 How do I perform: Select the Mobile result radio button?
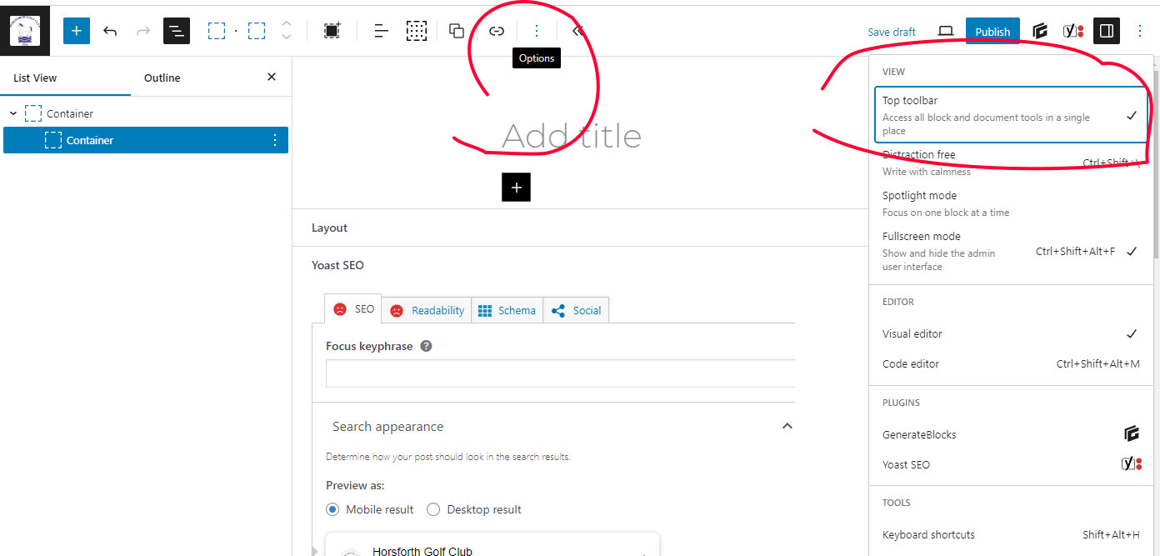[333, 509]
